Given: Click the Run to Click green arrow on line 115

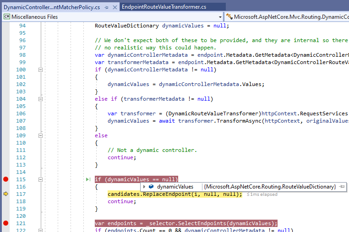Looking at the screenshot, I should pos(88,179).
